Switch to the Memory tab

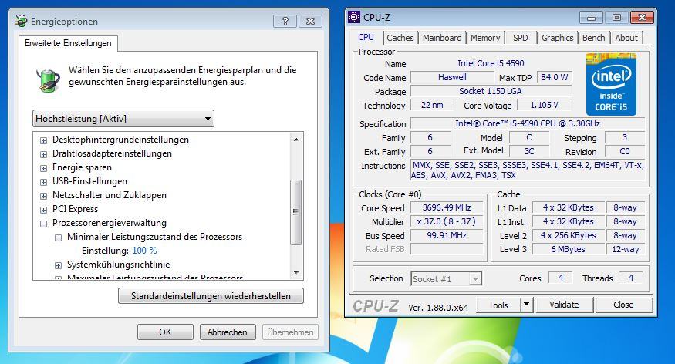click(x=485, y=38)
